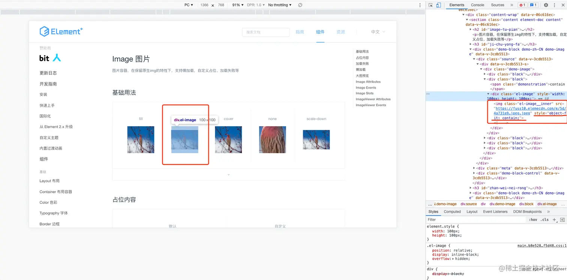Expand the h2 image-tu-pian node

click(471, 29)
